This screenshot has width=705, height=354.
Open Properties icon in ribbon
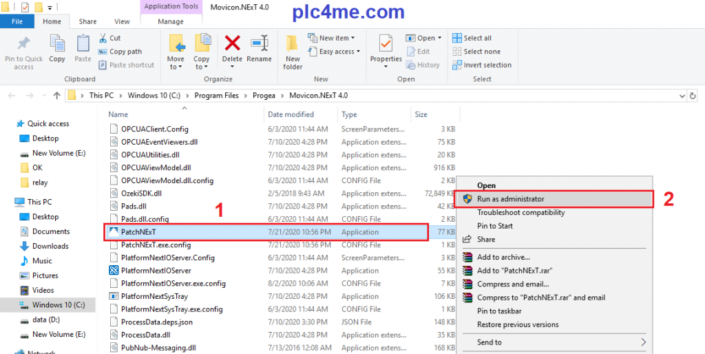386,45
